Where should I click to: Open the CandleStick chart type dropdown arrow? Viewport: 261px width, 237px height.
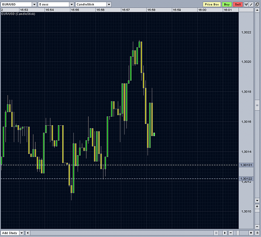click(109, 5)
